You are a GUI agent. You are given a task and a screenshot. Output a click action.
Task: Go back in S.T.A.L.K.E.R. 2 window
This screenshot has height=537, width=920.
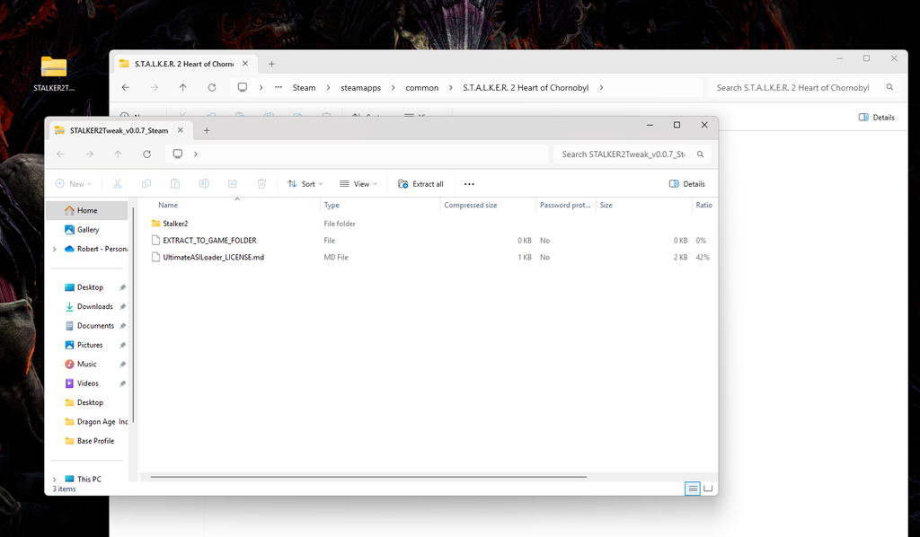[x=126, y=87]
